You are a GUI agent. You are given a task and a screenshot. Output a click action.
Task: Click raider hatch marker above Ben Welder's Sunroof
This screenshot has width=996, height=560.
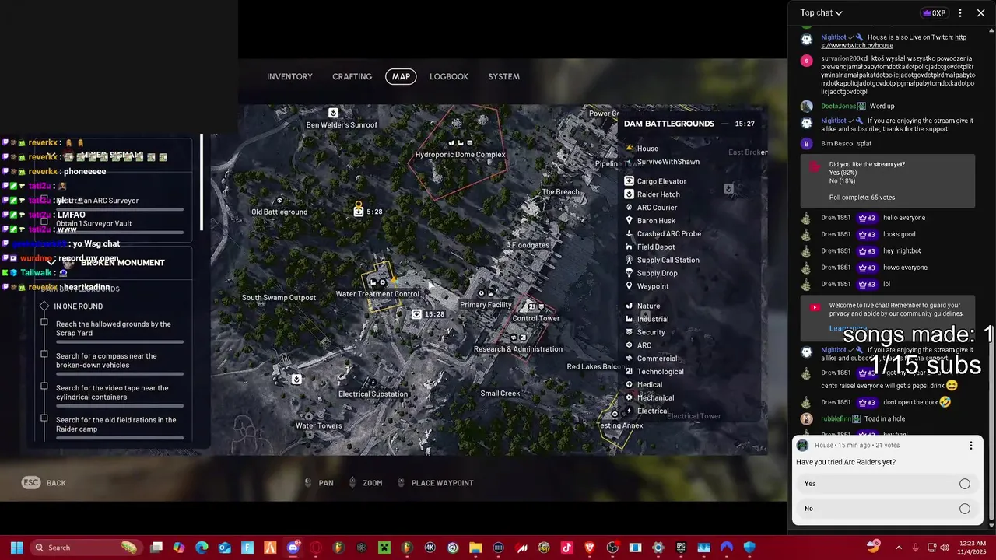(333, 113)
